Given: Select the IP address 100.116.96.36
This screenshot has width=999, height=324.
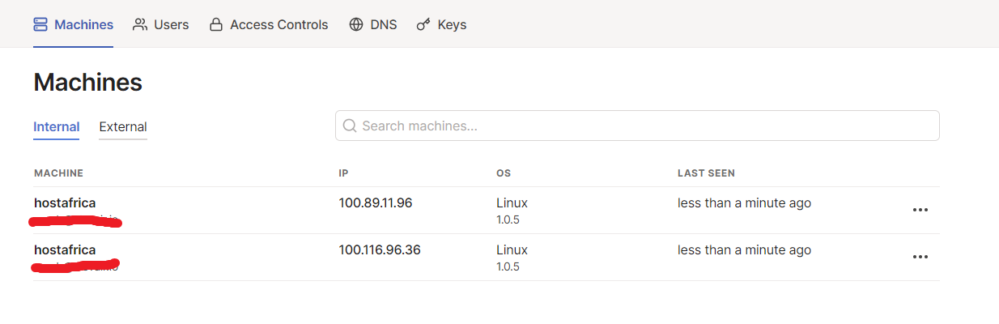Looking at the screenshot, I should (380, 250).
